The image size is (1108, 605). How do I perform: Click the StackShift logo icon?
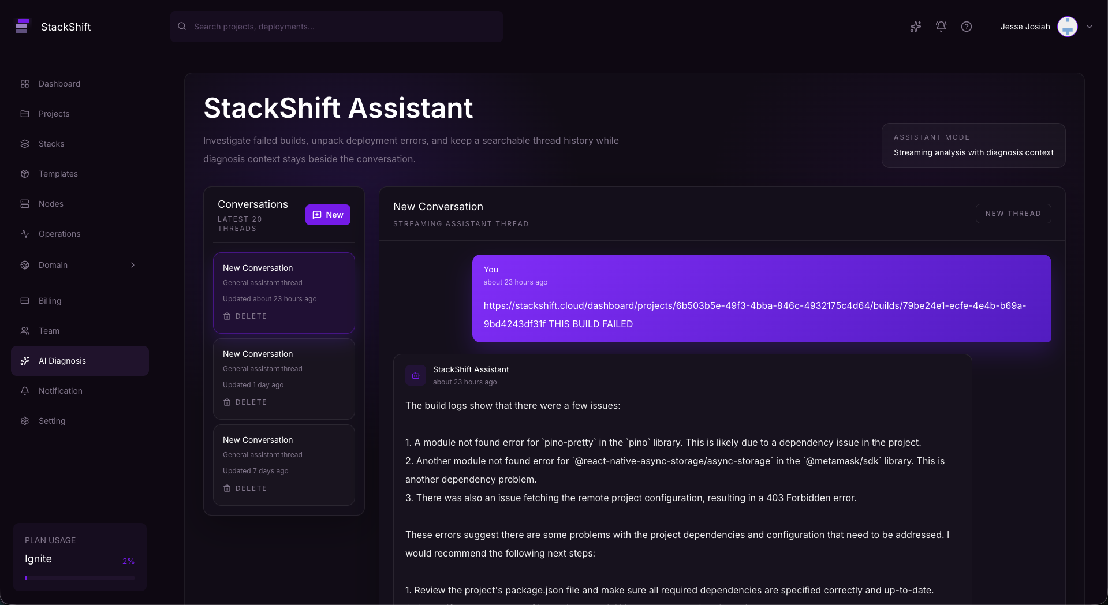click(x=23, y=26)
